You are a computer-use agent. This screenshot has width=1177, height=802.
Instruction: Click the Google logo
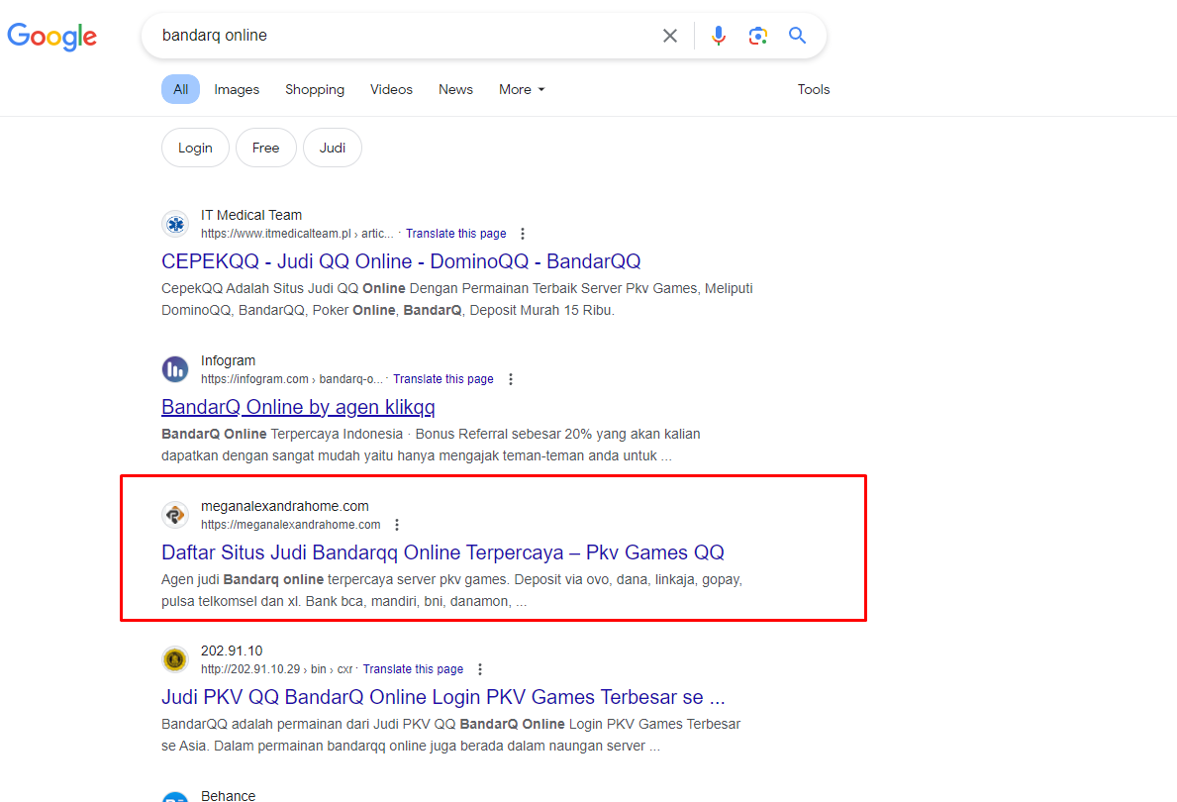52,37
